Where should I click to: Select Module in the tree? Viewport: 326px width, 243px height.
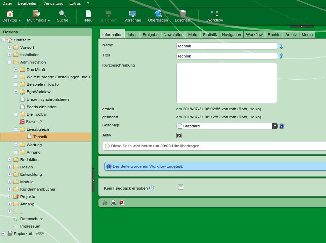coord(27,182)
